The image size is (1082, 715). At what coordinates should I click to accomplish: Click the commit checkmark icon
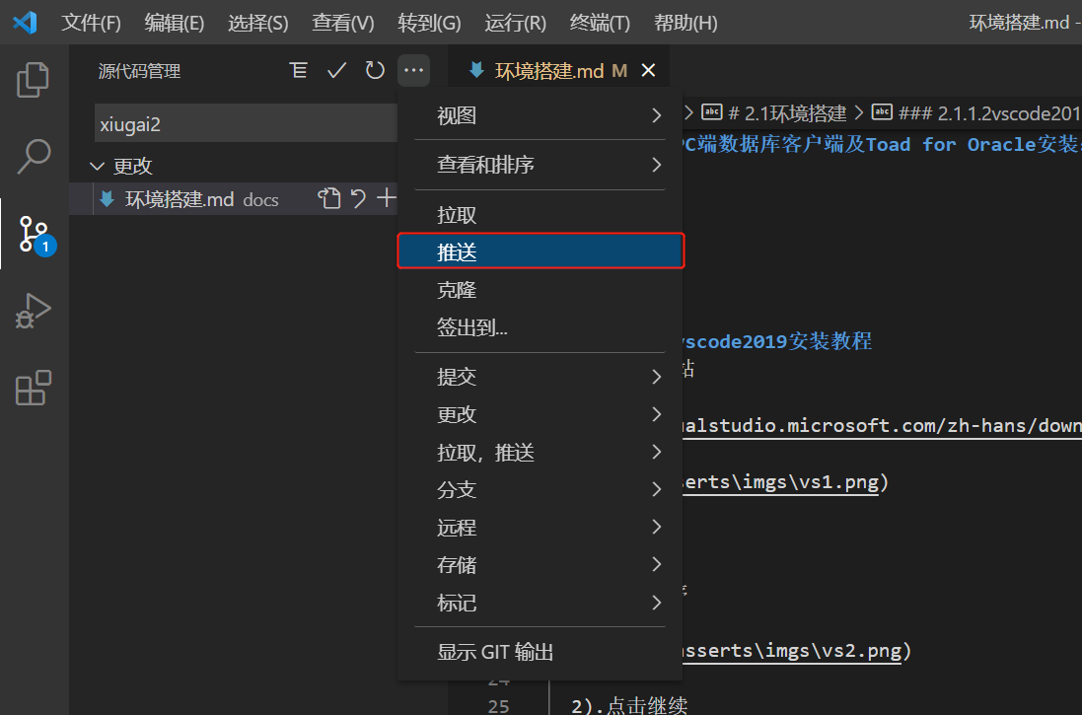pos(337,70)
